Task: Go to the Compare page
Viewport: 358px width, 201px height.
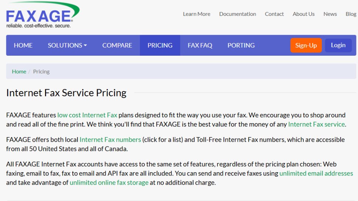Action: [117, 45]
